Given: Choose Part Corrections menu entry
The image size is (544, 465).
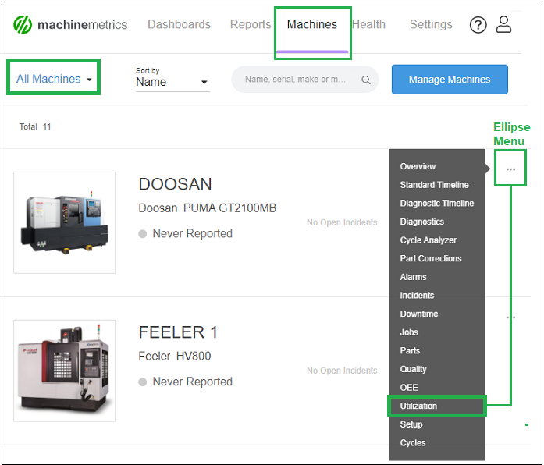Looking at the screenshot, I should (431, 258).
